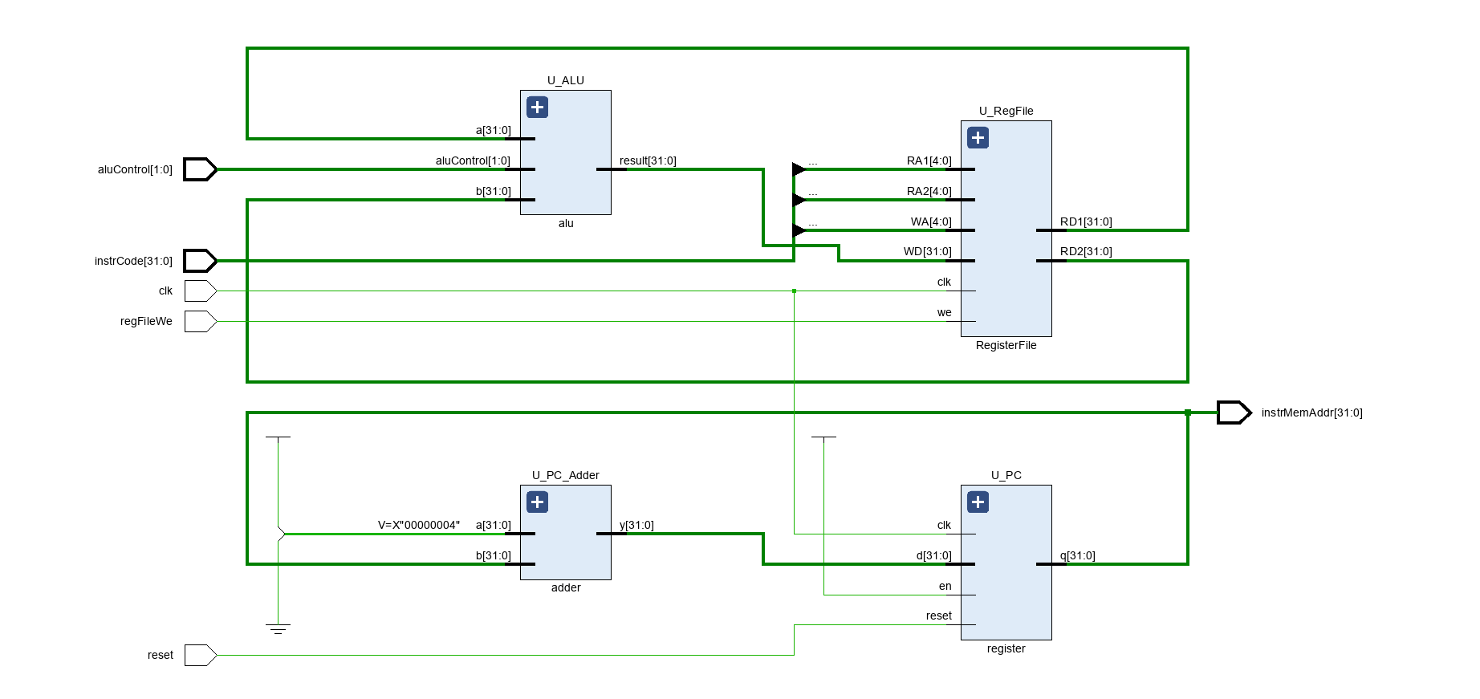The height and width of the screenshot is (699, 1480).
Task: Click the regFileWe port name text
Action: 146,321
